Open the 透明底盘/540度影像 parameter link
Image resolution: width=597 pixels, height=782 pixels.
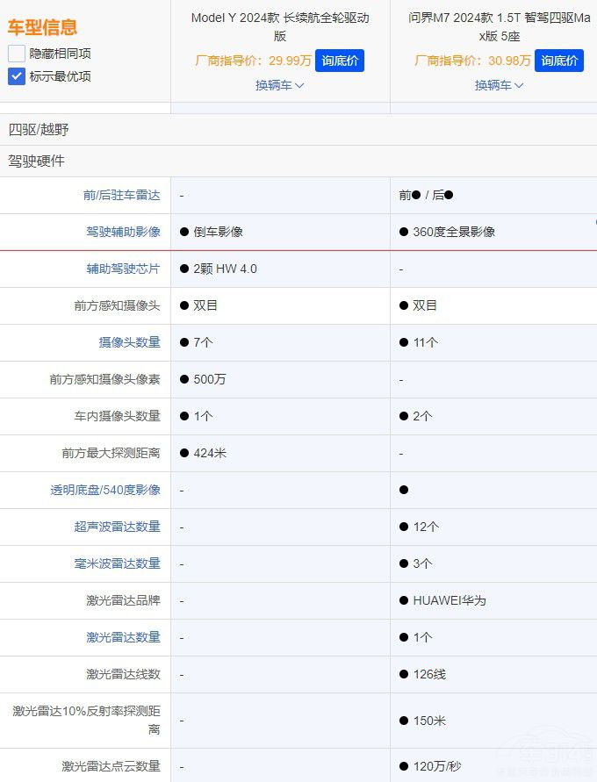click(x=105, y=490)
